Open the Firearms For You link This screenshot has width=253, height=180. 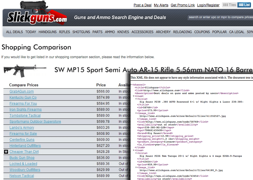point(23,104)
